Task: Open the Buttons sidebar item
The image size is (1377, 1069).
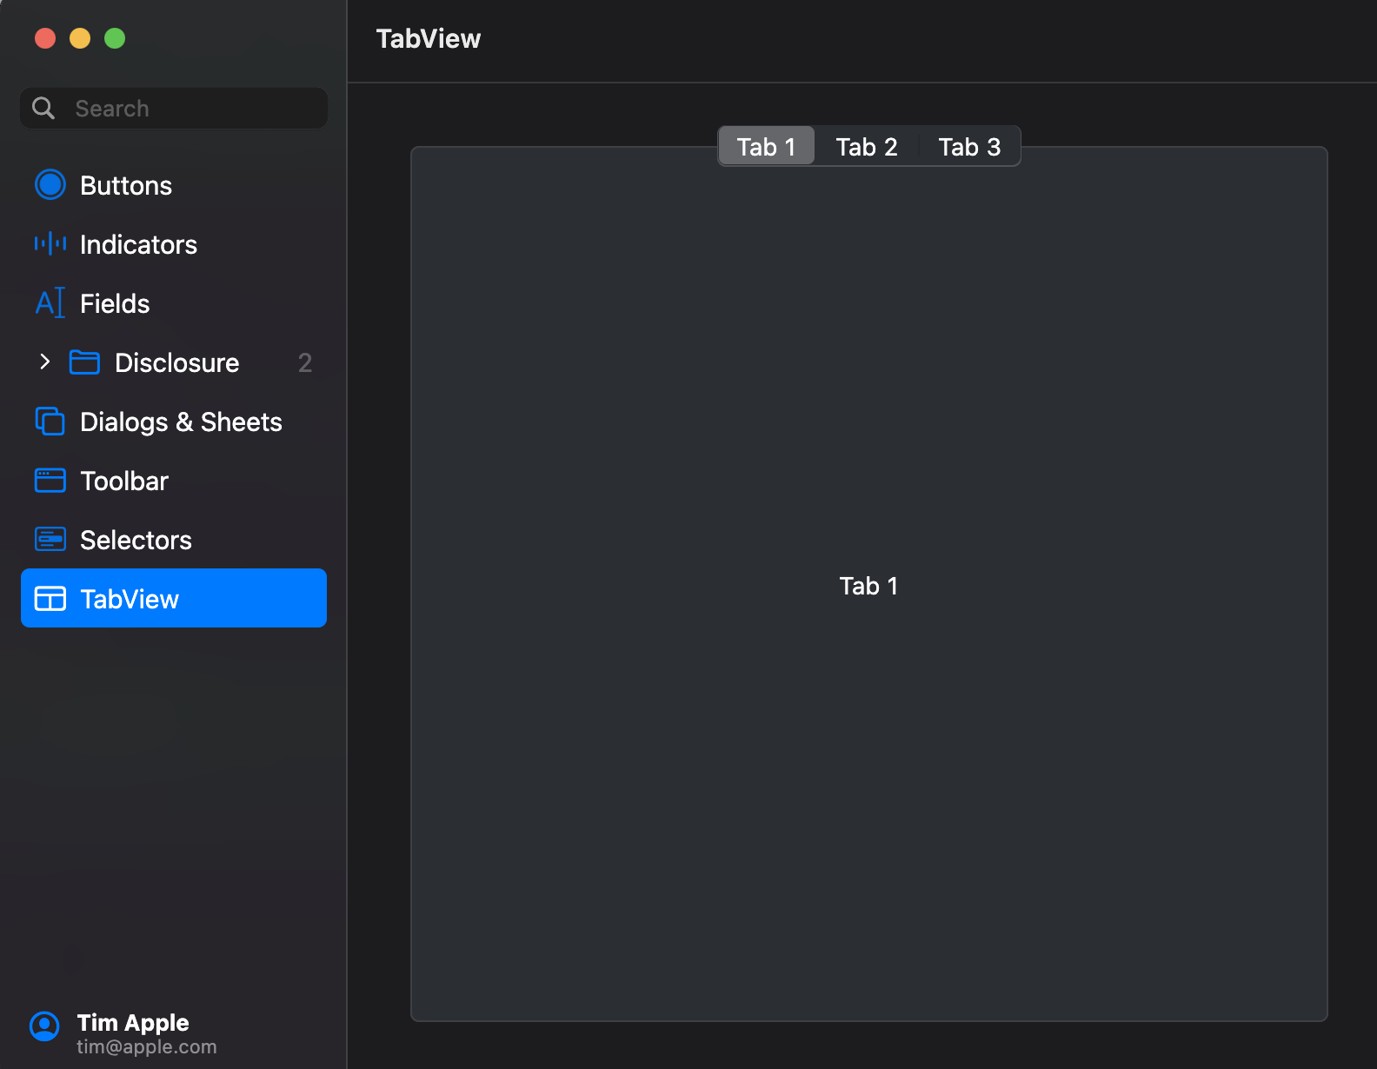Action: click(174, 184)
